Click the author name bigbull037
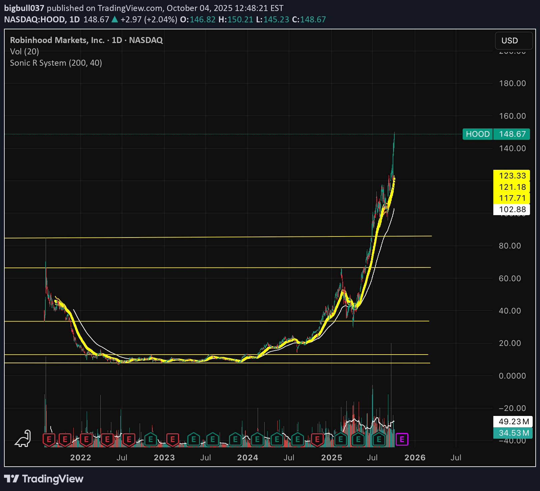540x491 pixels. coord(24,8)
